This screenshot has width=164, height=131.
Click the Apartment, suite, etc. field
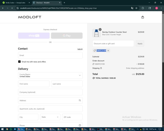[x=50, y=109]
